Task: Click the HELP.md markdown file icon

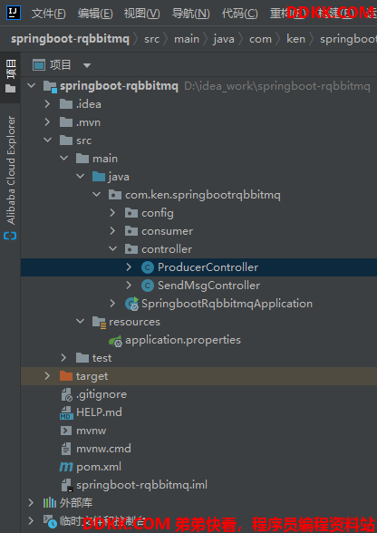Action: pos(66,412)
